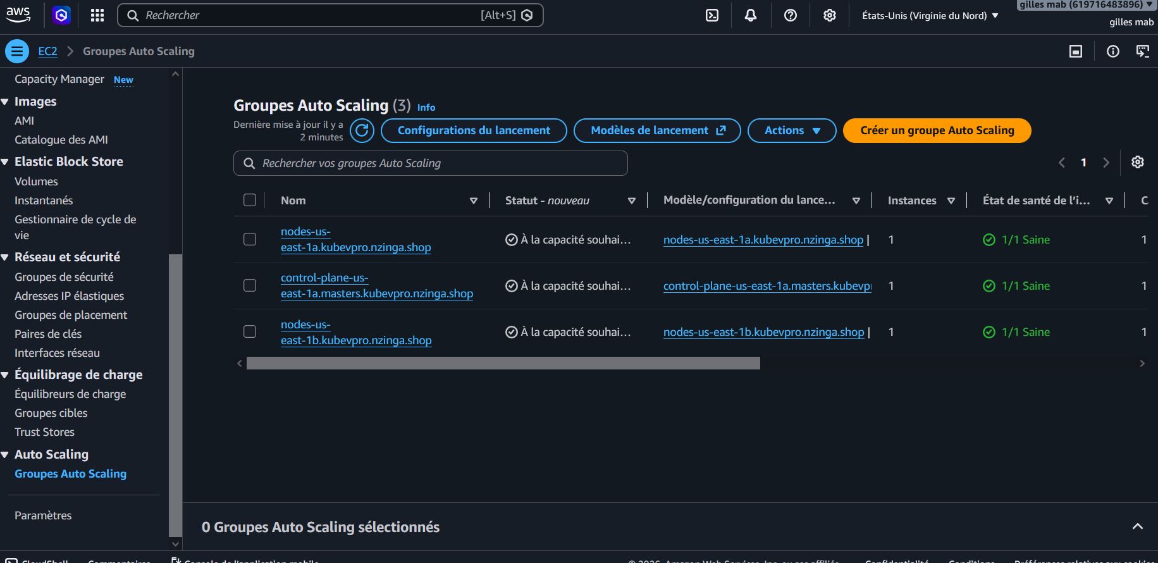1158x563 pixels.
Task: Click the split panel layout icon
Action: point(1076,51)
